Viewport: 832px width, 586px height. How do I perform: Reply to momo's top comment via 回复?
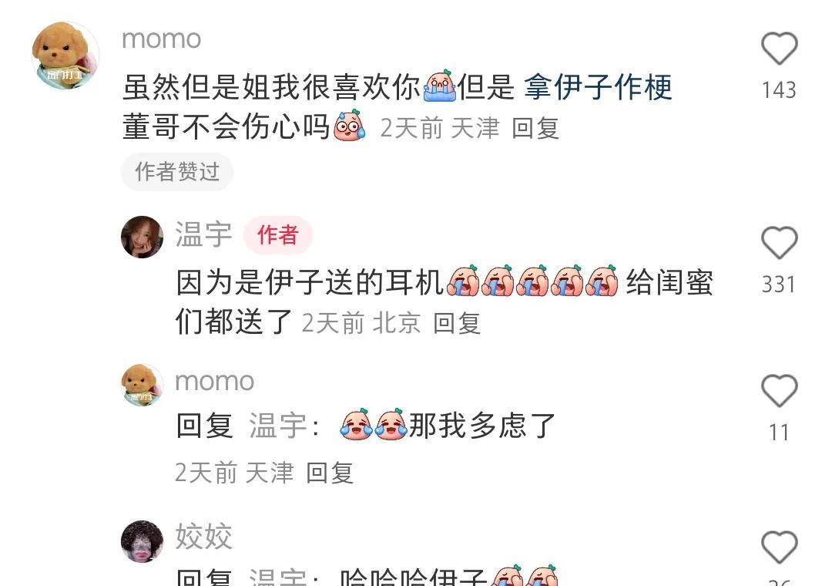tap(535, 128)
